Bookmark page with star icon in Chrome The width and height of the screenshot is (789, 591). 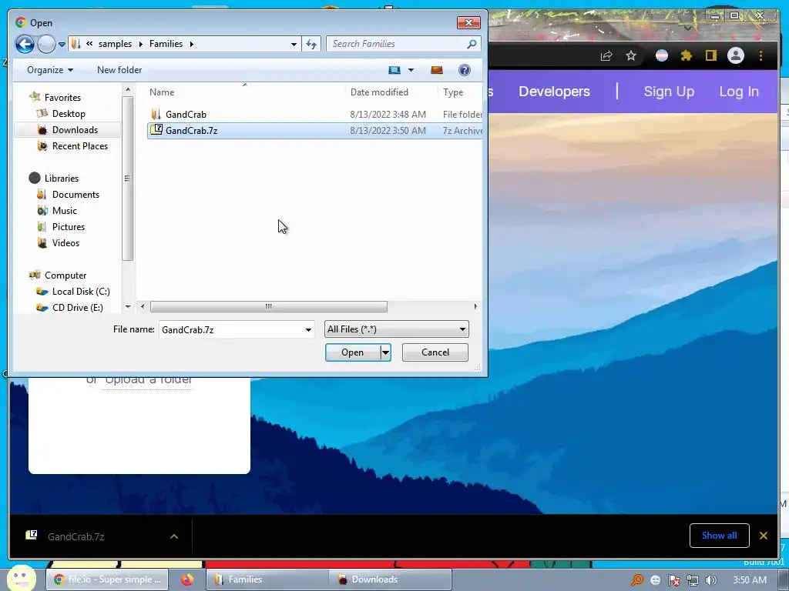click(631, 55)
